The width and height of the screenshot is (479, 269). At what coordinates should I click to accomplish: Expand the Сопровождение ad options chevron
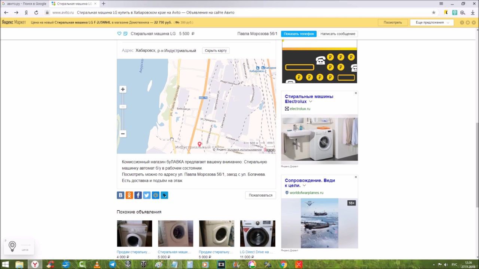(304, 186)
